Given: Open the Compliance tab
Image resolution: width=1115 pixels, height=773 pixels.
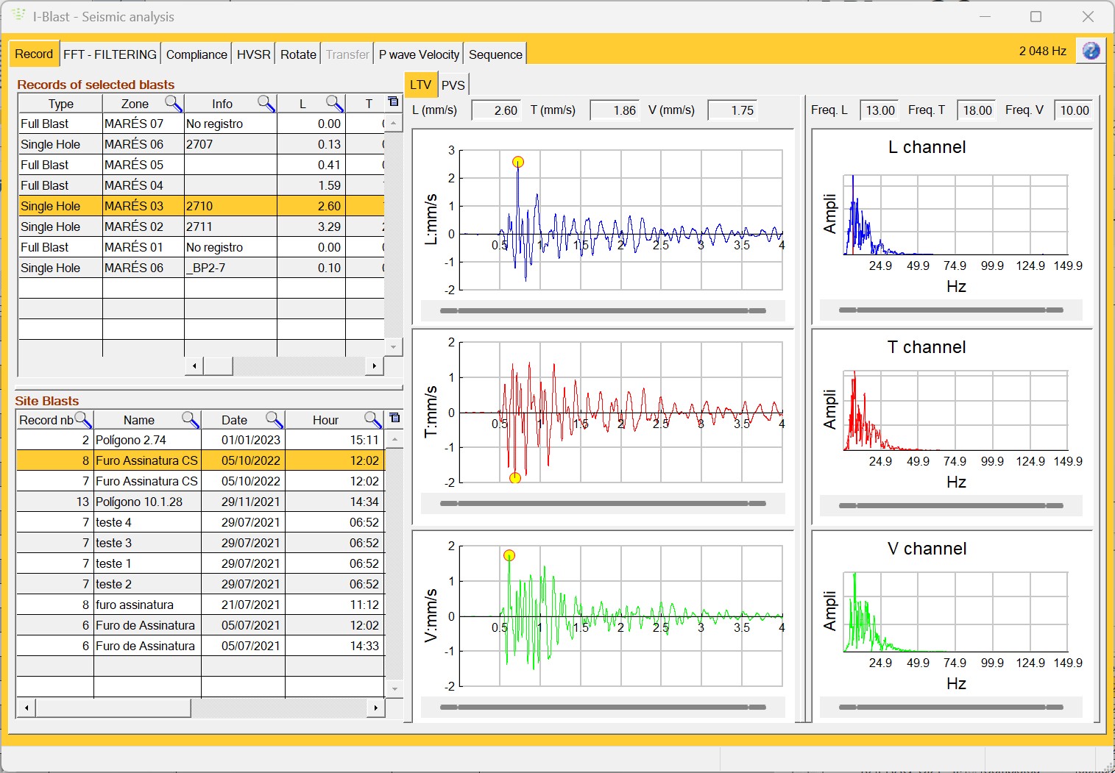Looking at the screenshot, I should tap(196, 53).
